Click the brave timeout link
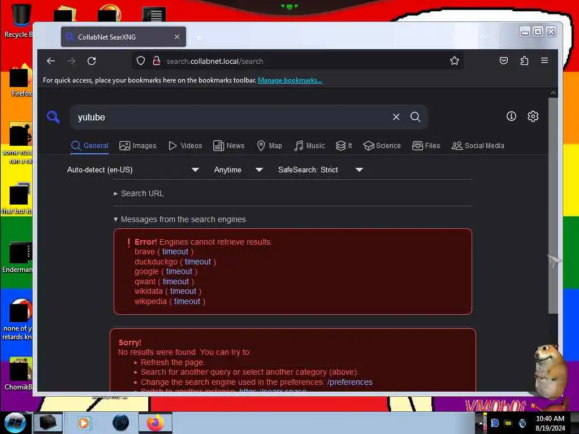This screenshot has width=579, height=434. 175,251
